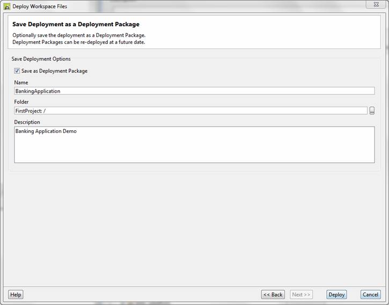Uncheck the Save as Deployment Package checkbox
This screenshot has width=389, height=305.
(17, 71)
